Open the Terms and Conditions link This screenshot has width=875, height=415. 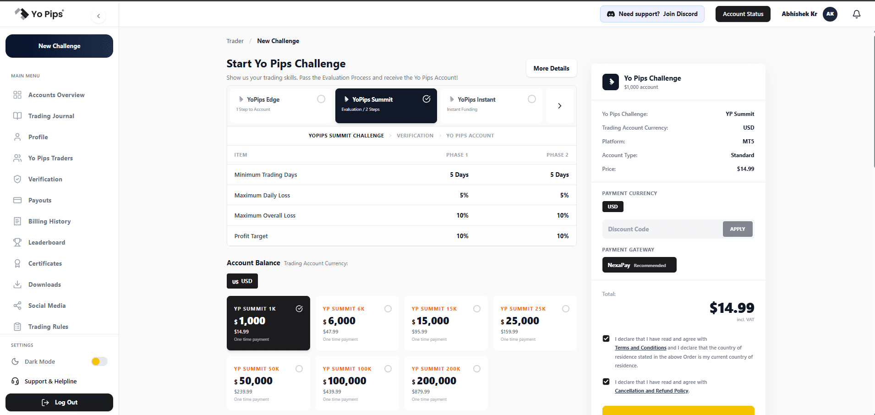[x=640, y=348]
